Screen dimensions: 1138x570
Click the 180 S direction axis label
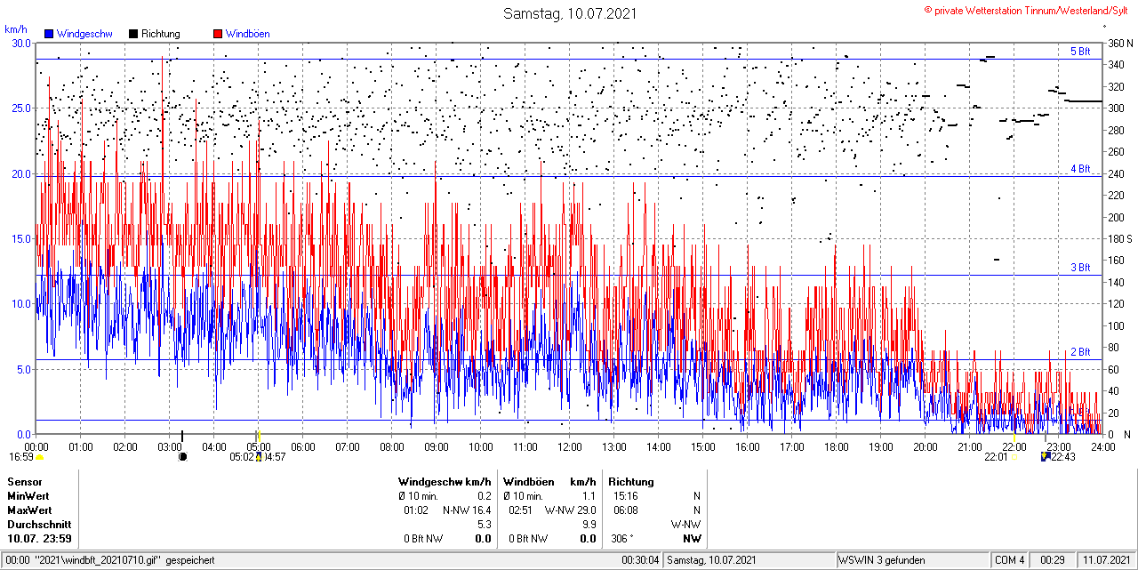point(1119,238)
